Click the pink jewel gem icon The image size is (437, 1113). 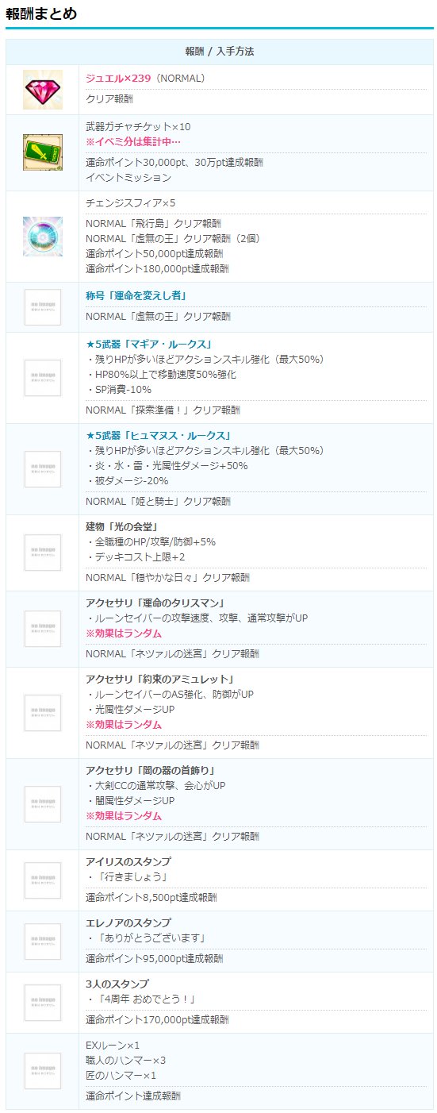[x=42, y=89]
